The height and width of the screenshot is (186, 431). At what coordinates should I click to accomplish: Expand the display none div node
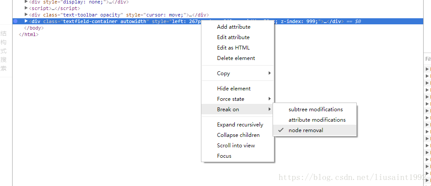[26, 1]
